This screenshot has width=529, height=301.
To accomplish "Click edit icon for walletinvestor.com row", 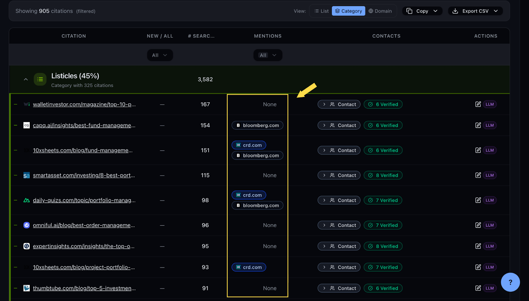I will [x=478, y=104].
